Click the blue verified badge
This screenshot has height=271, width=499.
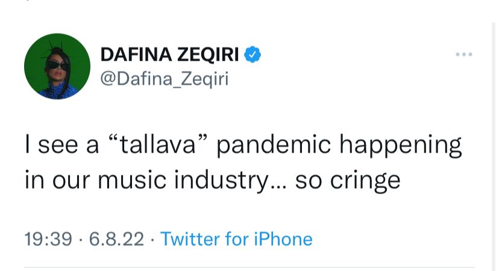(x=253, y=55)
